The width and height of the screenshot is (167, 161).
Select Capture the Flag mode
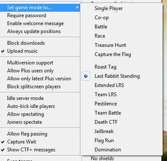point(121,54)
